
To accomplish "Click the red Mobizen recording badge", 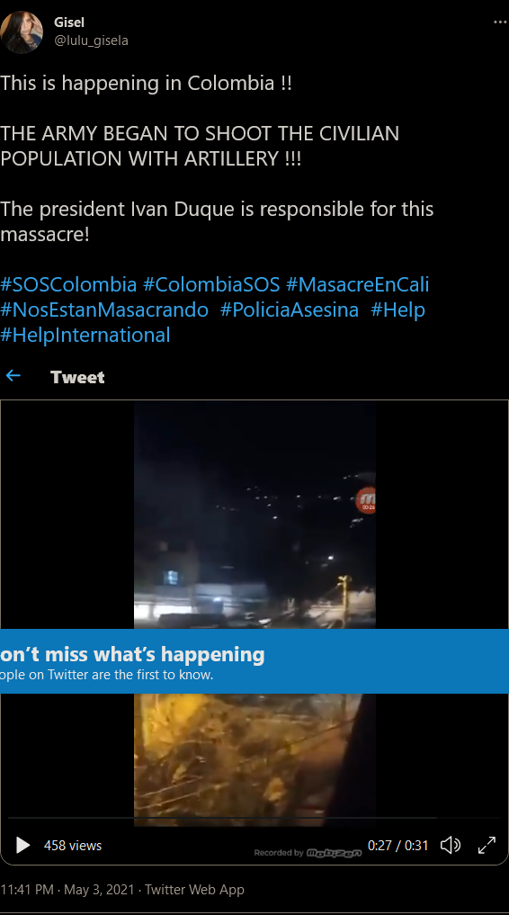I will pos(366,500).
